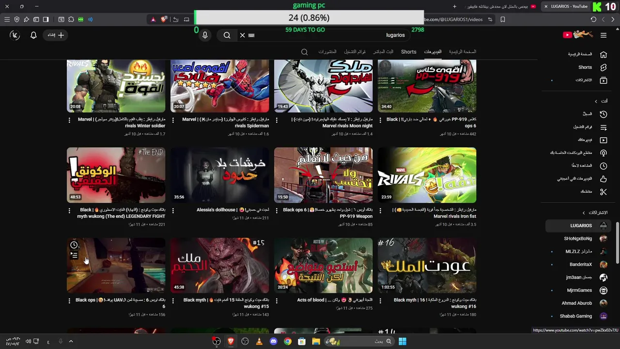This screenshot has width=620, height=349.
Task: Expand the 'You' section chevron in sidebar
Action: pos(596,101)
